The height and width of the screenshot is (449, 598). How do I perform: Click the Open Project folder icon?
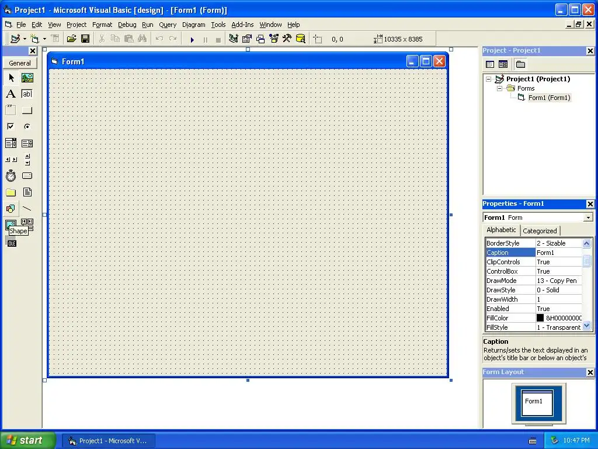pyautogui.click(x=71, y=39)
